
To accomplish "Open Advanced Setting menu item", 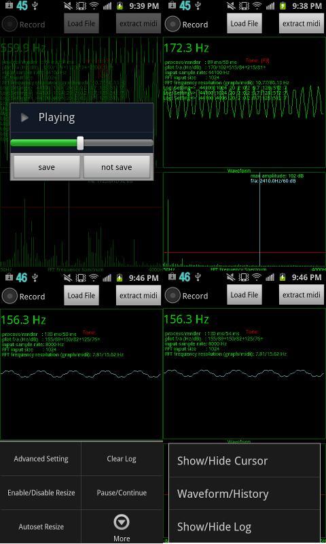I will [x=41, y=458].
